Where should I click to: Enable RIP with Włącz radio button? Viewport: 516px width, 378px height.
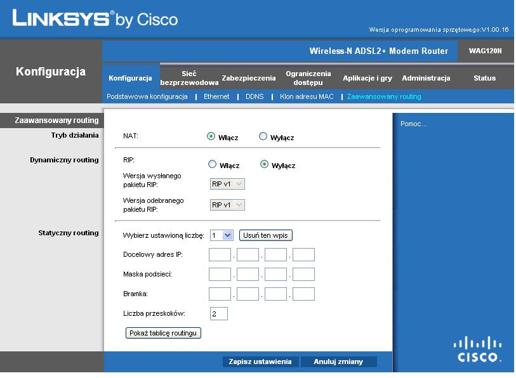[x=212, y=164]
